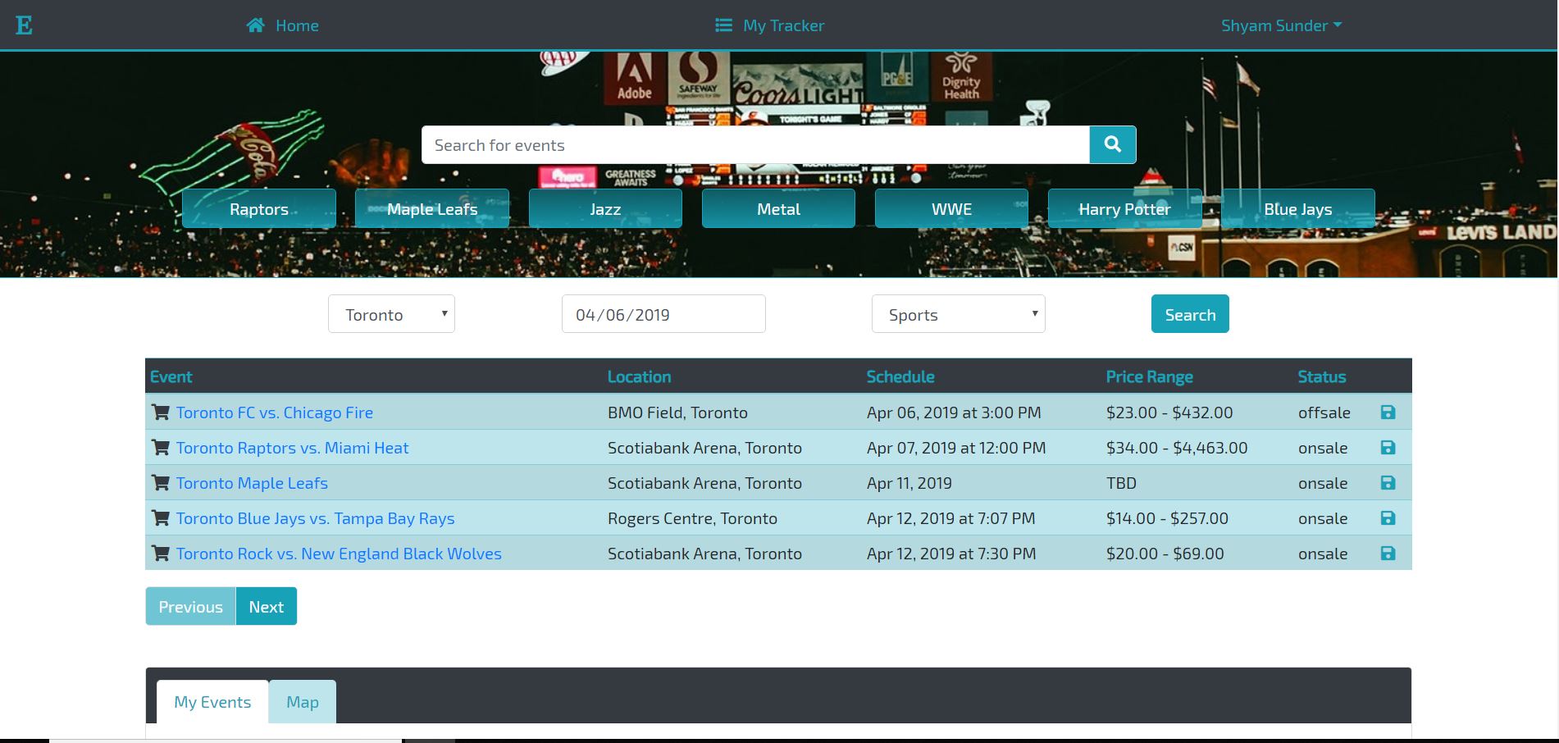
Task: Click the E logo icon
Action: tap(24, 25)
